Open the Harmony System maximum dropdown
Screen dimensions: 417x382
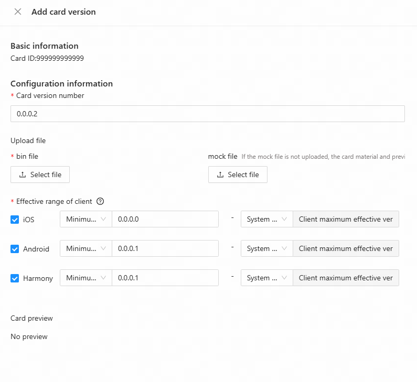point(266,278)
